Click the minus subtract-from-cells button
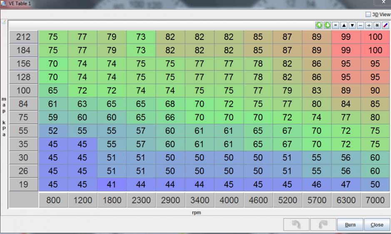This screenshot has height=234, width=391. 360,25
